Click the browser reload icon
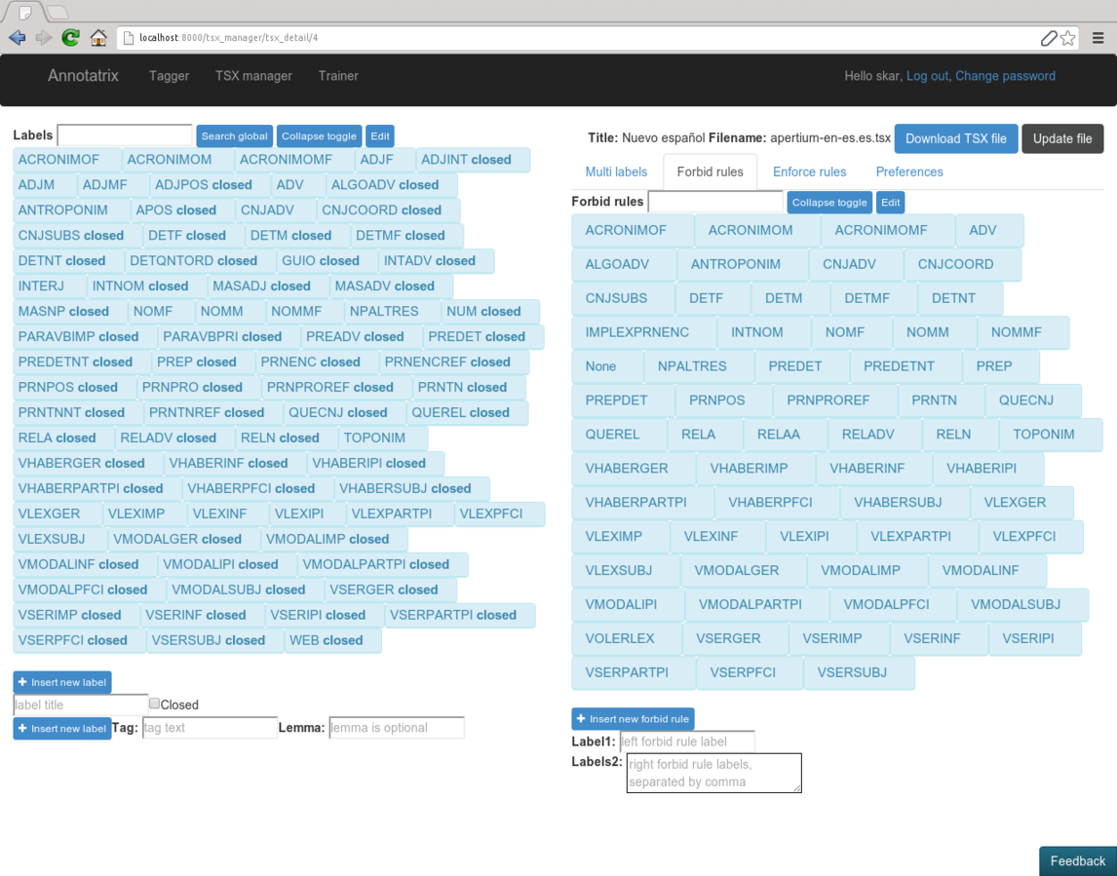This screenshot has height=876, width=1117. point(70,38)
